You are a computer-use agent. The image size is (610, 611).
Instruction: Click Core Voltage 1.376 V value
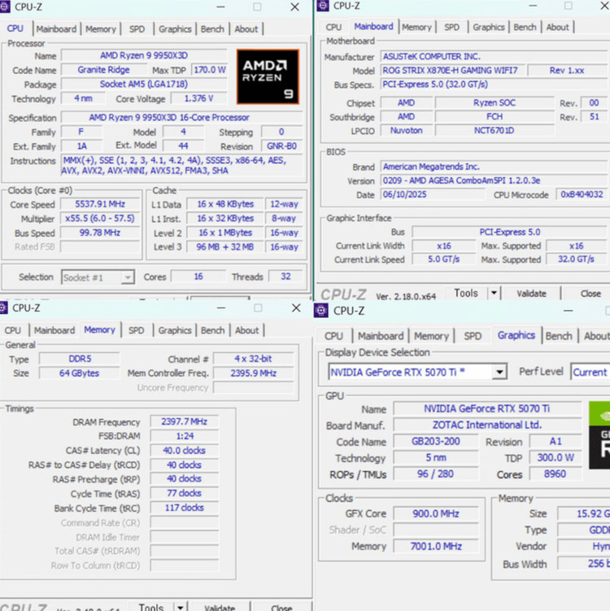198,98
